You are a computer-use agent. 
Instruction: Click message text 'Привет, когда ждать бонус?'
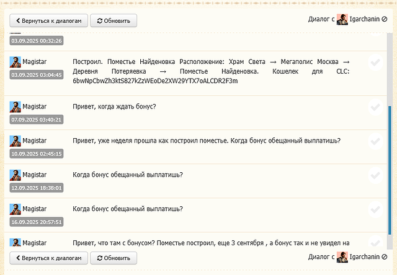(x=114, y=107)
